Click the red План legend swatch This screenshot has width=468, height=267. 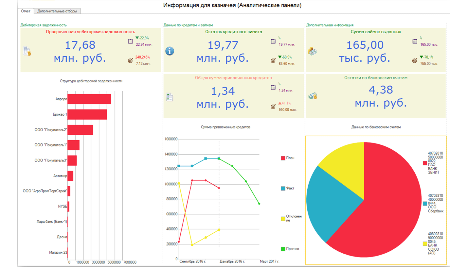pos(283,158)
